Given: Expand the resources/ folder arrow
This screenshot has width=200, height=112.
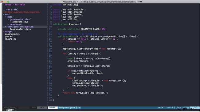Looking at the screenshot, I should [8, 24].
